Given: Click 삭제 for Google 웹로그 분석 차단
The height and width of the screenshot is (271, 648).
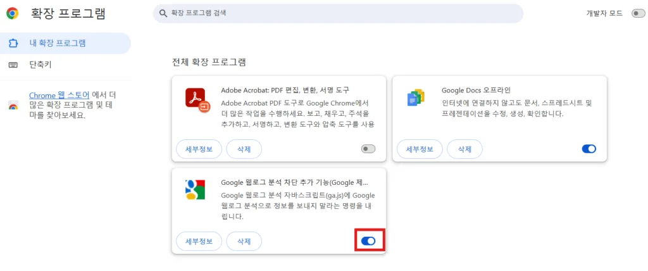Looking at the screenshot, I should click(x=244, y=241).
